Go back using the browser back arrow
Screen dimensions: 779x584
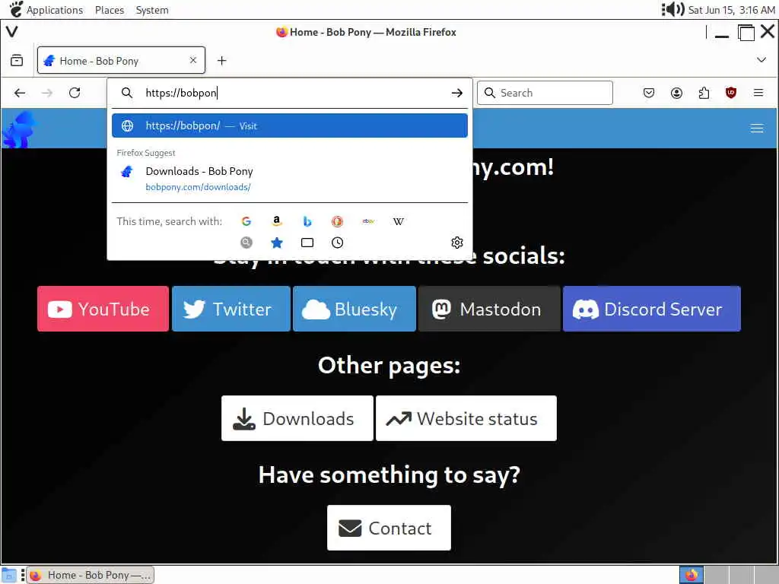20,93
